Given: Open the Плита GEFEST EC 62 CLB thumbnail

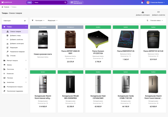Looking at the screenshot, I should [153, 39].
